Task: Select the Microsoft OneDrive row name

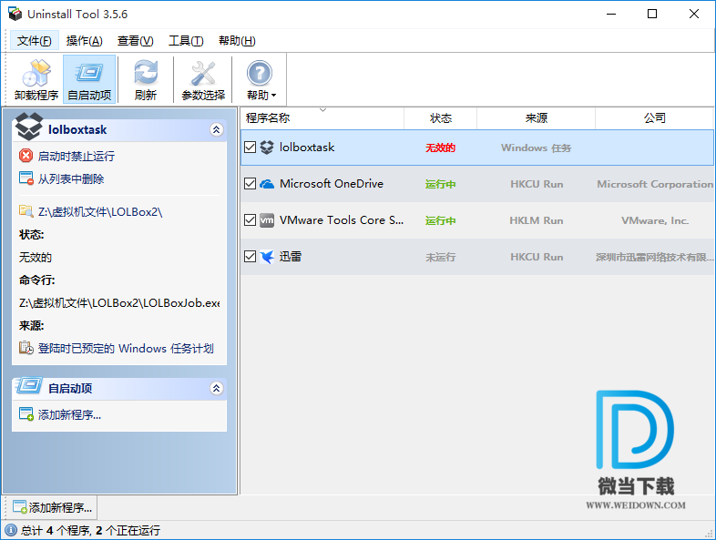Action: [332, 184]
